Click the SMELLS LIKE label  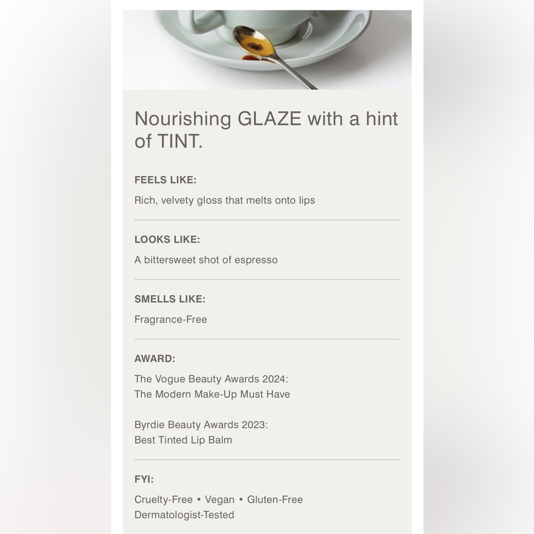coord(170,299)
